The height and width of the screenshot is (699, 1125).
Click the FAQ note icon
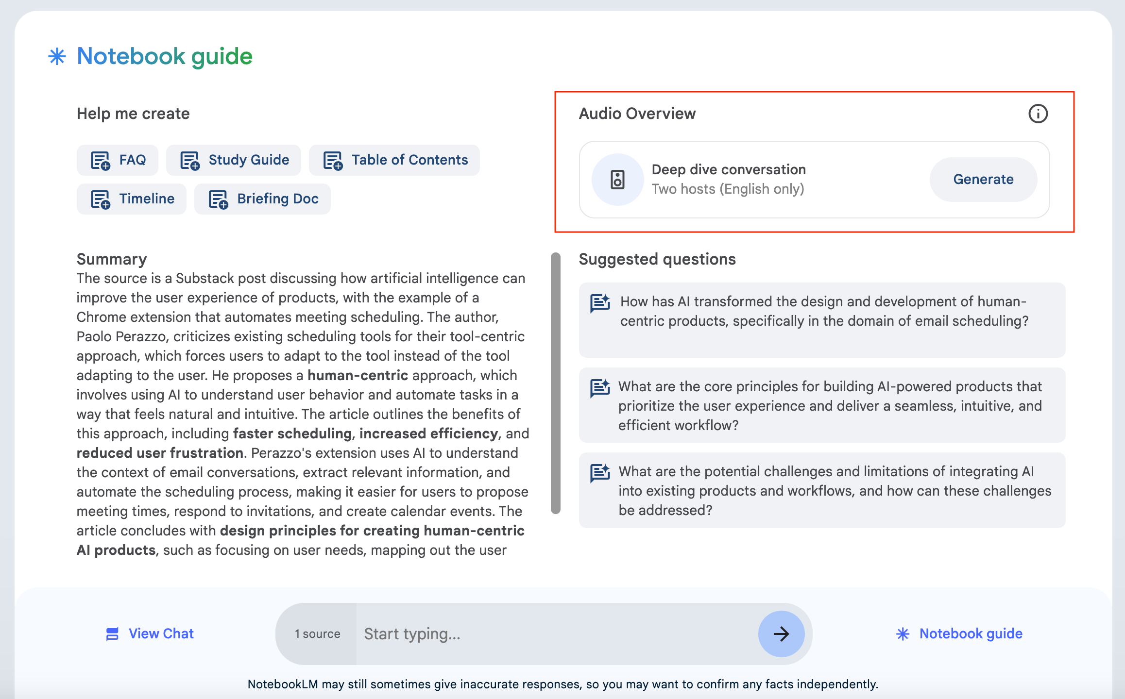[x=101, y=160]
